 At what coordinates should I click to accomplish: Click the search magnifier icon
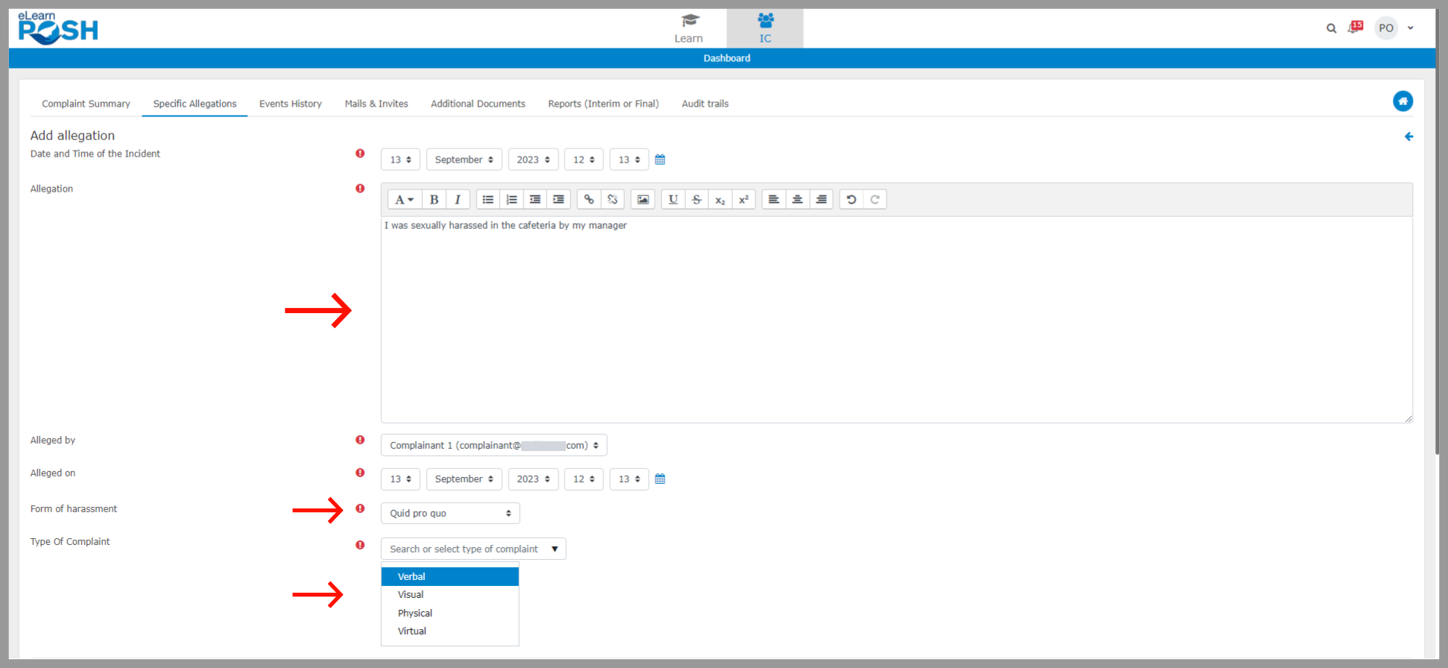pos(1331,28)
